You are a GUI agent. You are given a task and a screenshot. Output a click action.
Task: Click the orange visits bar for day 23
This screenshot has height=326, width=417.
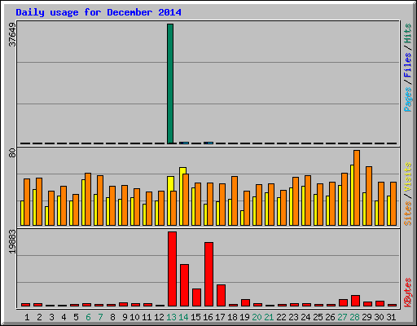[296, 201]
